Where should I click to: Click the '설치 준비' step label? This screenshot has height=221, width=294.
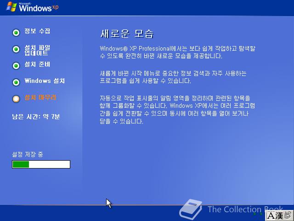point(37,64)
